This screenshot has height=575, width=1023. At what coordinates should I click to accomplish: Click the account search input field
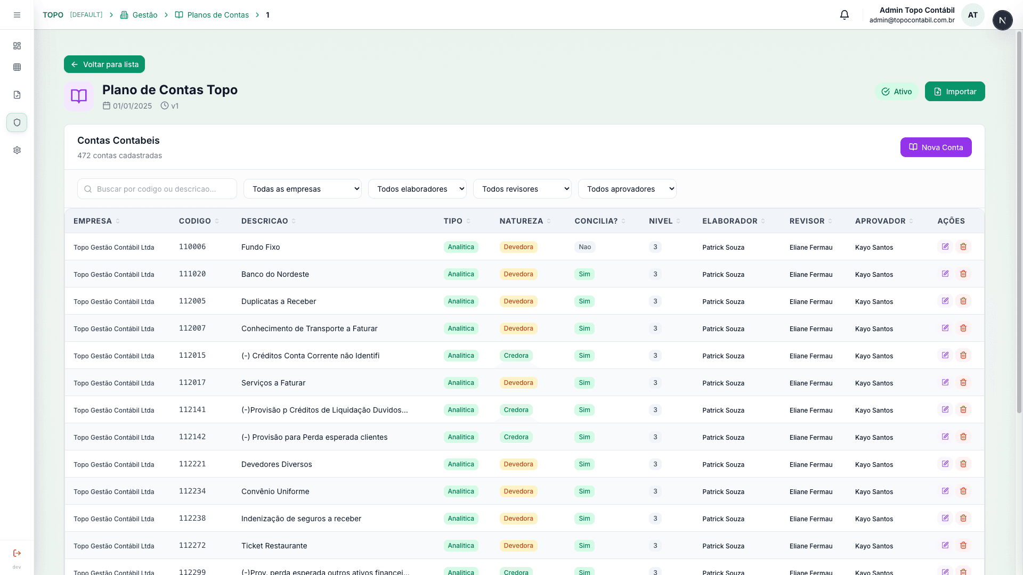coord(157,189)
